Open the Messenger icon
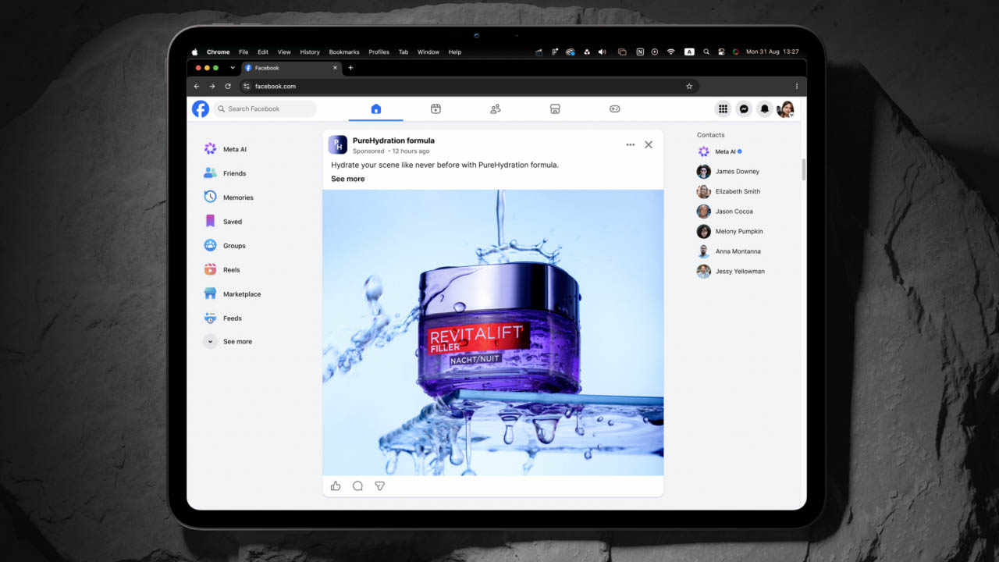Screen dimensions: 999x562 pos(745,109)
